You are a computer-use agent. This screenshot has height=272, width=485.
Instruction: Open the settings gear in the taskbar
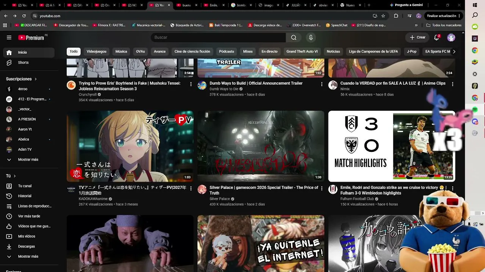coord(475,74)
